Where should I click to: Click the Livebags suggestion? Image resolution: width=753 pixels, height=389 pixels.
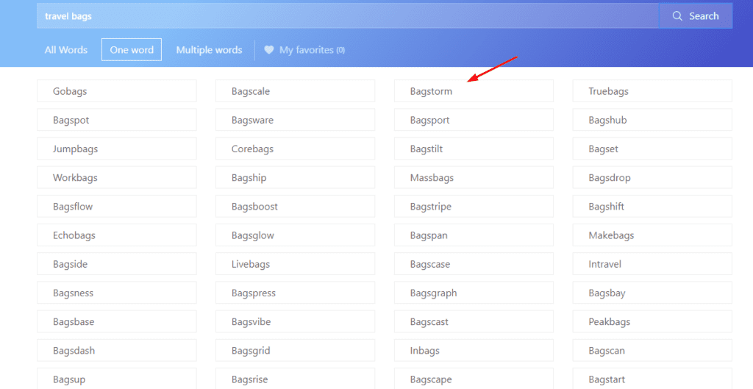pyautogui.click(x=296, y=264)
